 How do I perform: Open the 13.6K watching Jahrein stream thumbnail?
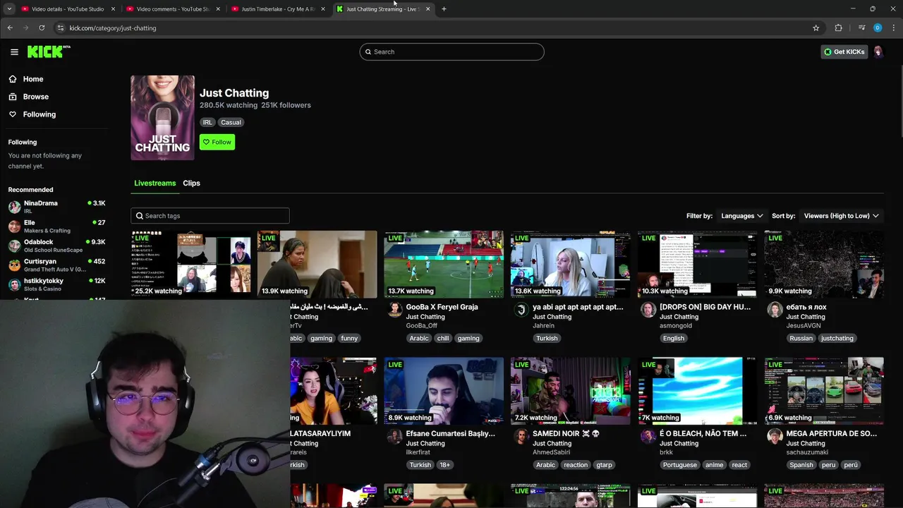coord(571,264)
